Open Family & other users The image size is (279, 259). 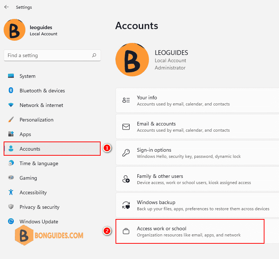(x=197, y=179)
